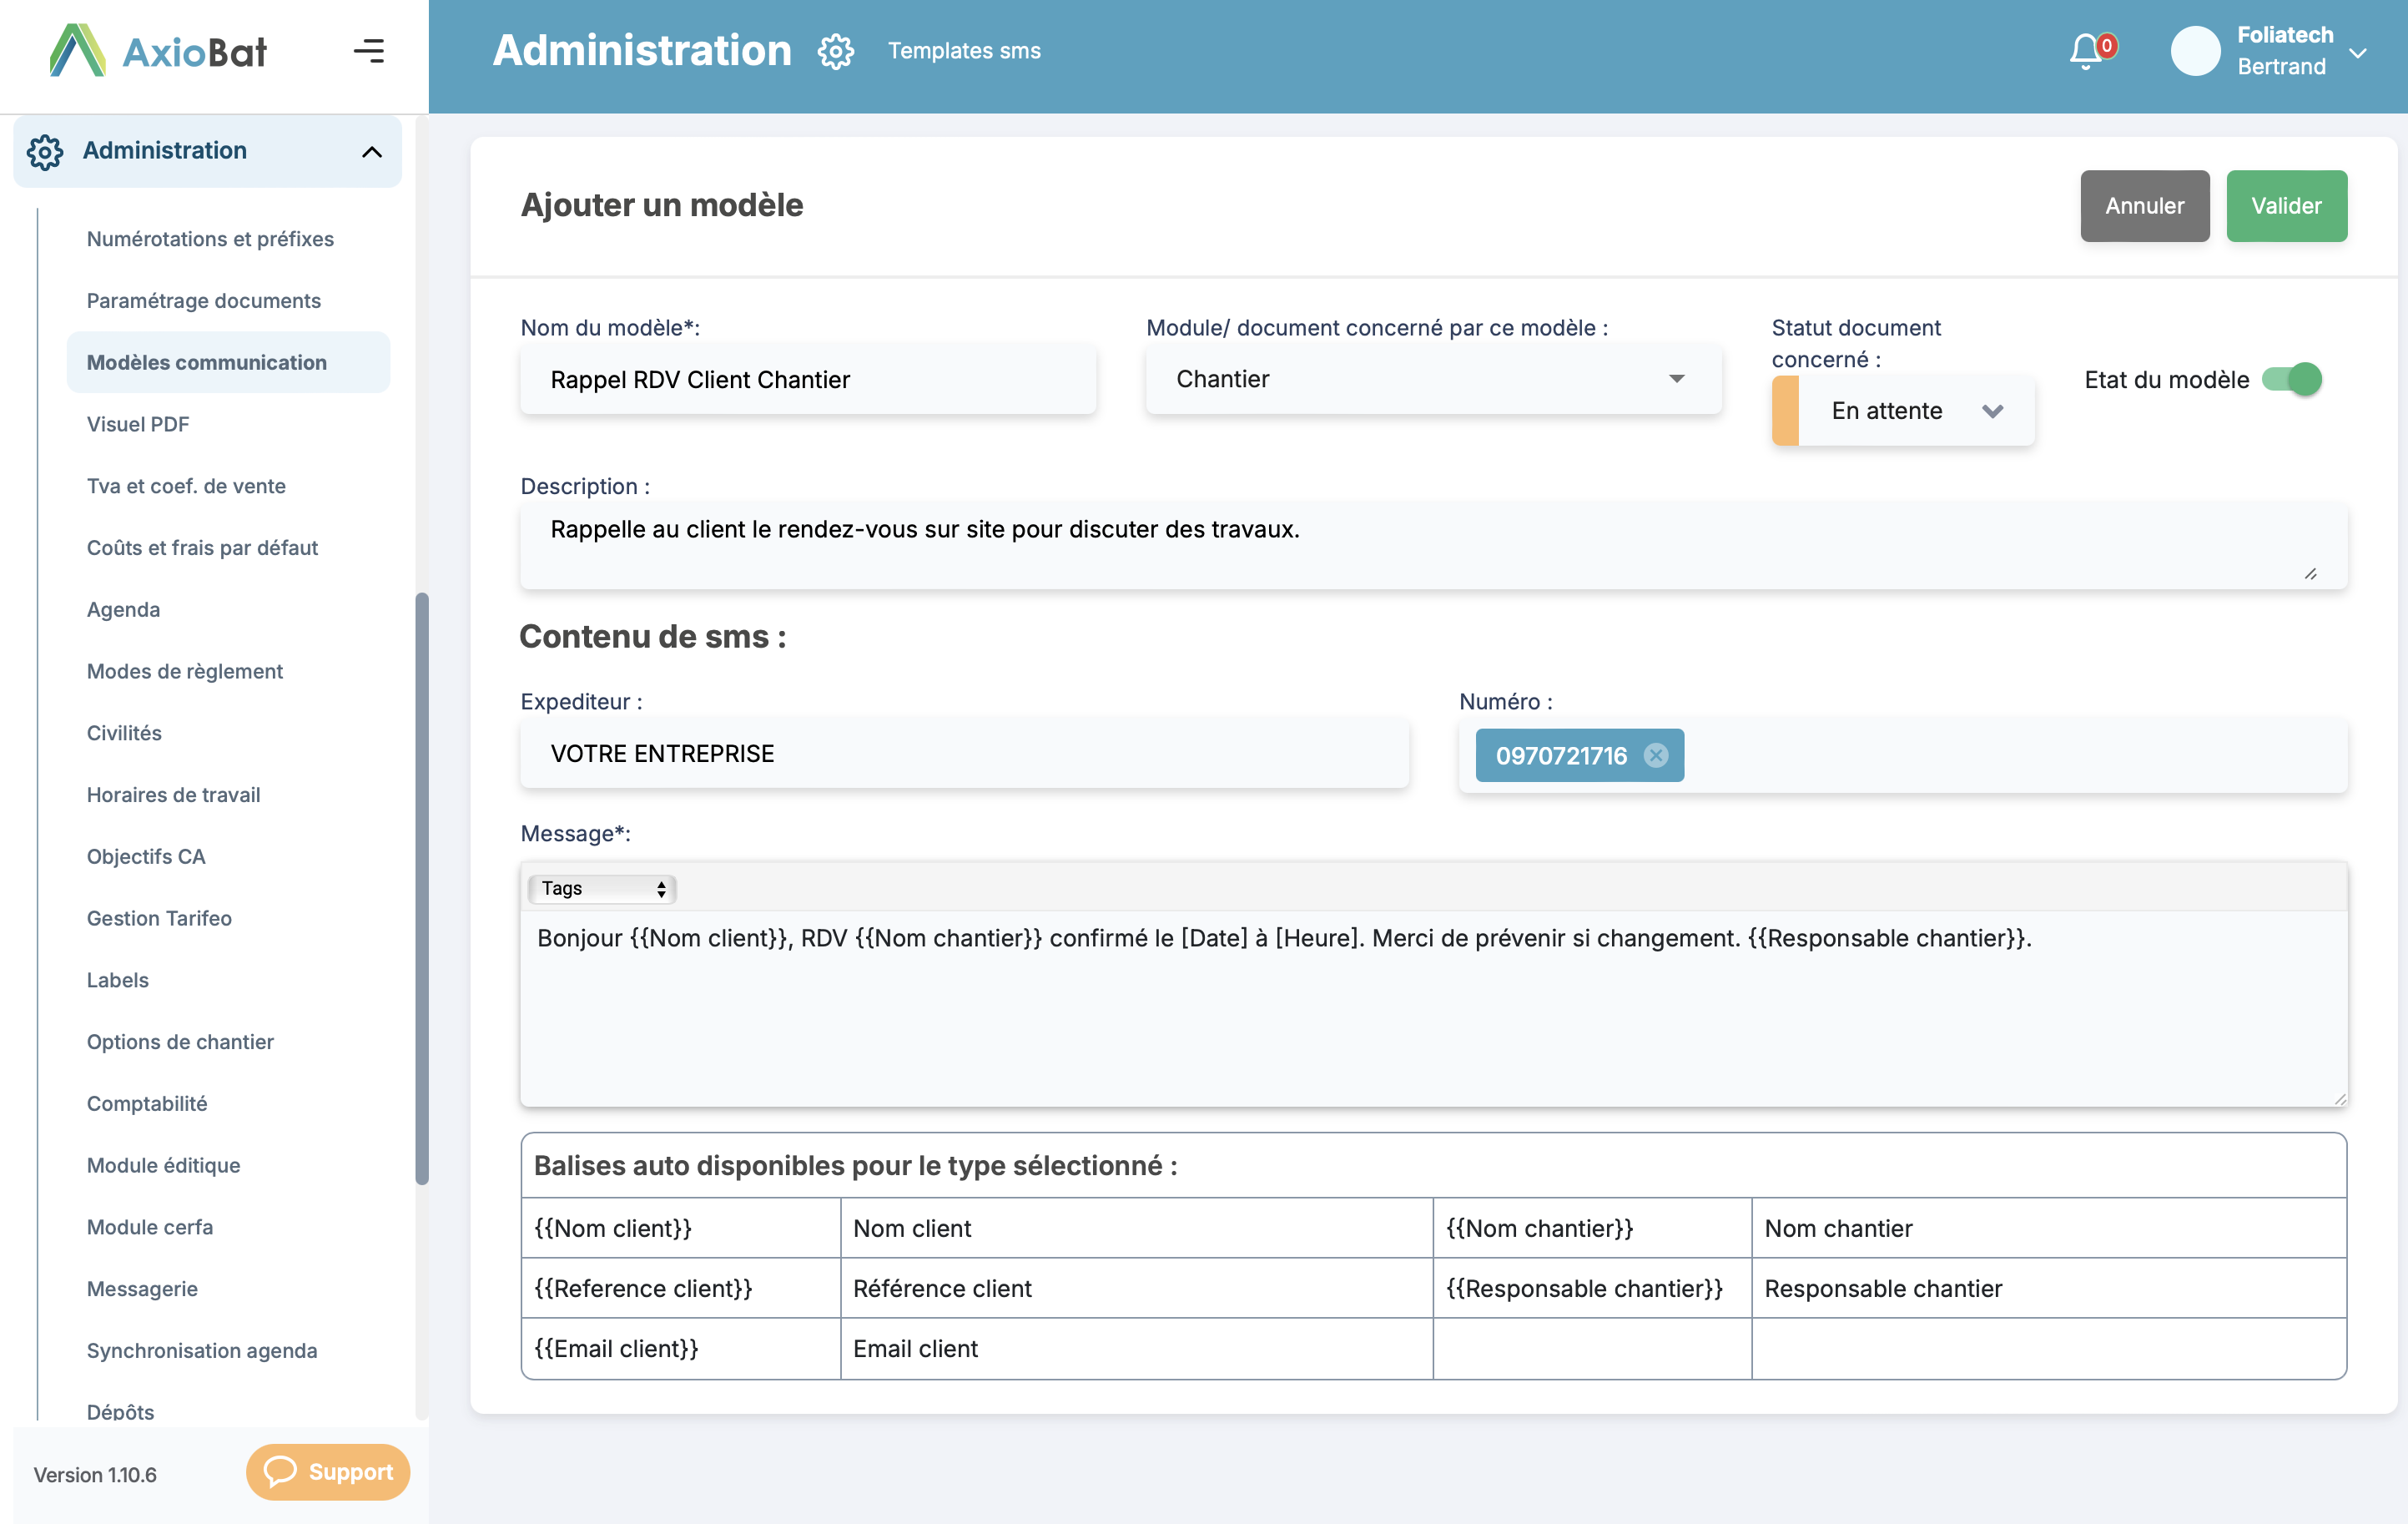
Task: Open the Chantier module dropdown
Action: [x=1432, y=379]
